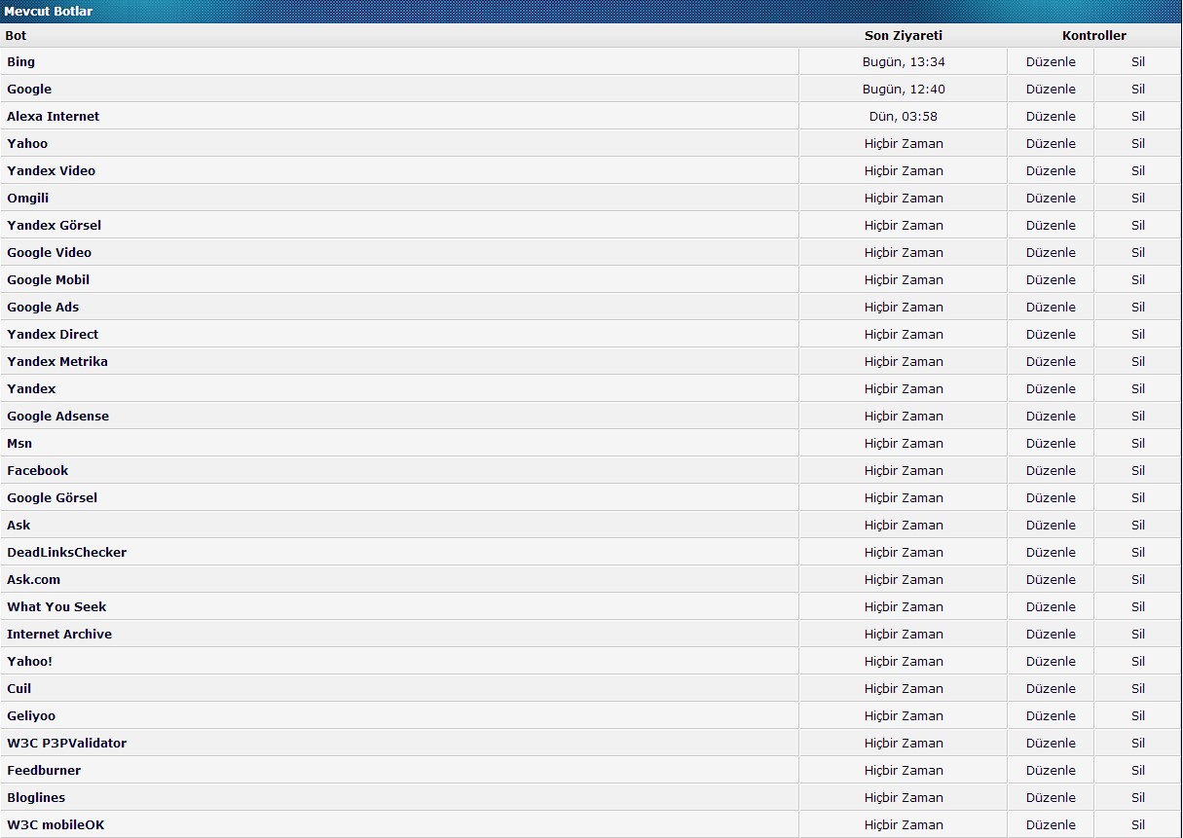This screenshot has width=1183, height=838.
Task: Click Düzenle for Facebook bot
Action: click(1051, 470)
